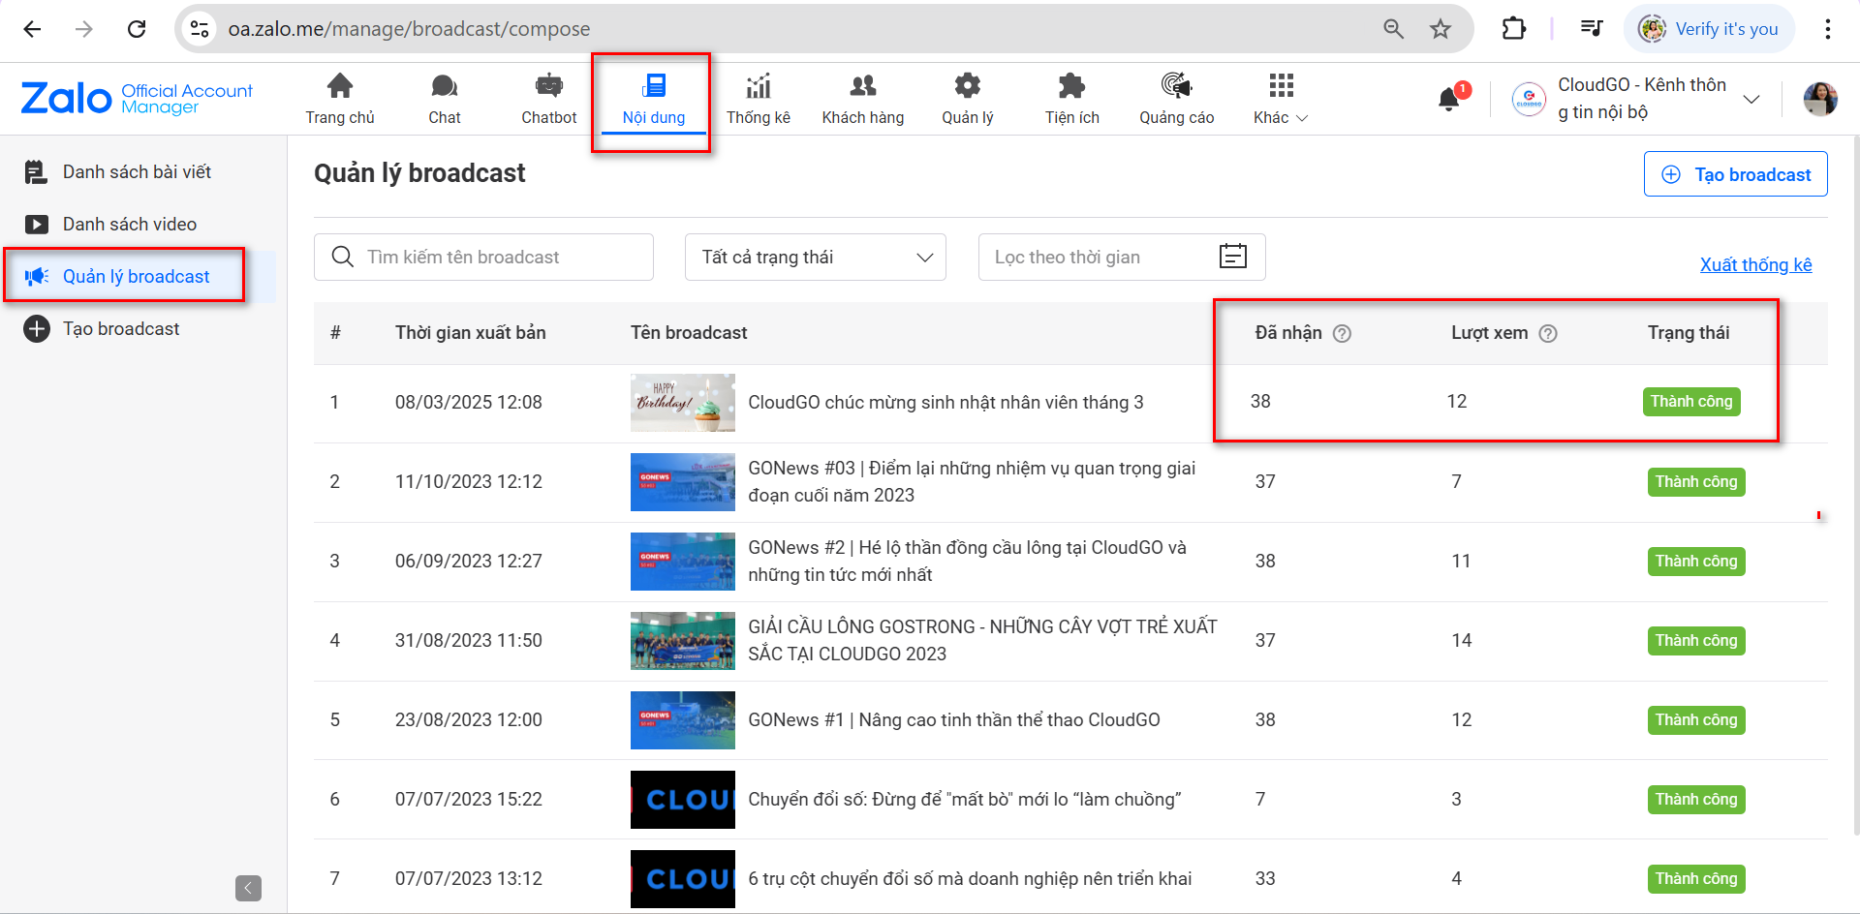Open the Quản lý gear icon

[967, 85]
